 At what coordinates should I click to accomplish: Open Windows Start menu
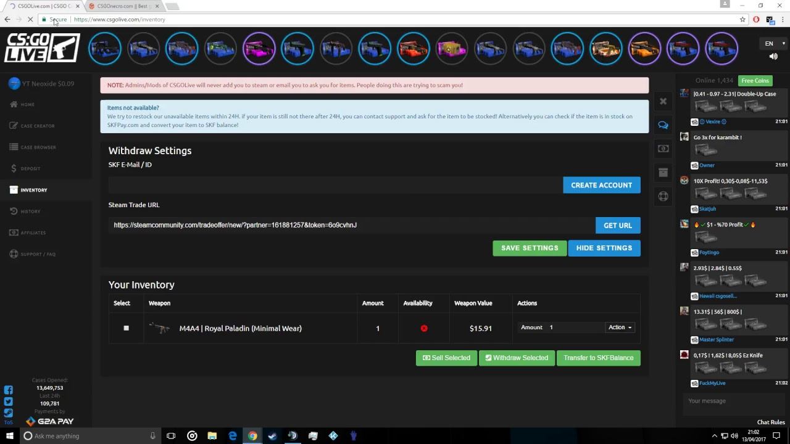coord(9,436)
